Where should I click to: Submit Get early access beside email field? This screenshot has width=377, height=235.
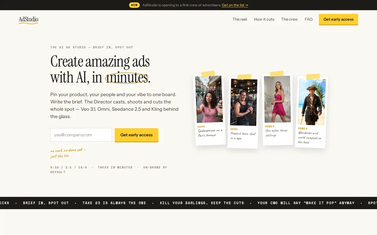136,135
